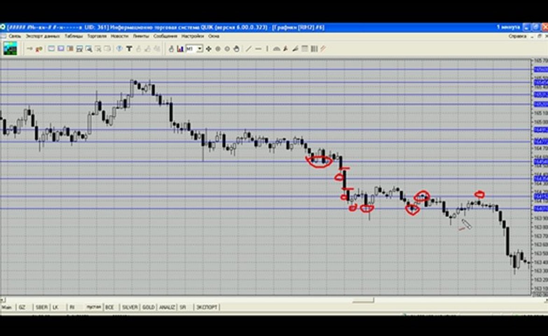Open the Экспорт данных menu
This screenshot has height=336, width=548.
point(43,36)
